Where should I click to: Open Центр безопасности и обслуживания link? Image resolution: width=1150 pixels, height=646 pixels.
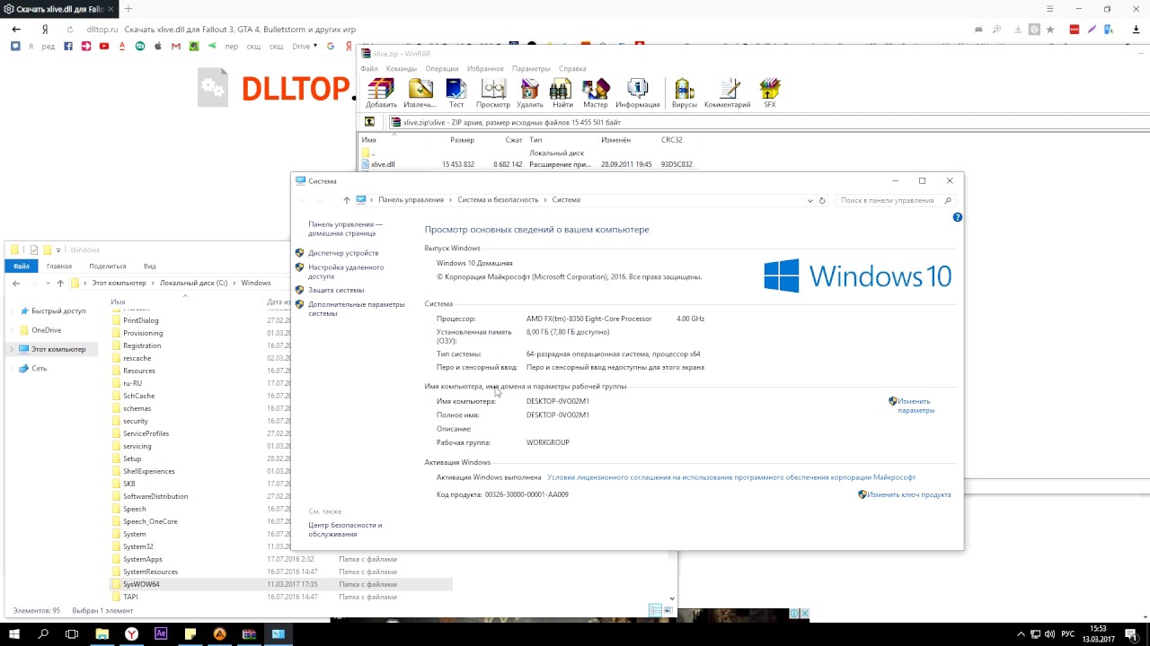click(345, 529)
